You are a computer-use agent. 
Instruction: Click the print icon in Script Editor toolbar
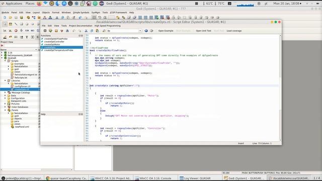[67, 31]
